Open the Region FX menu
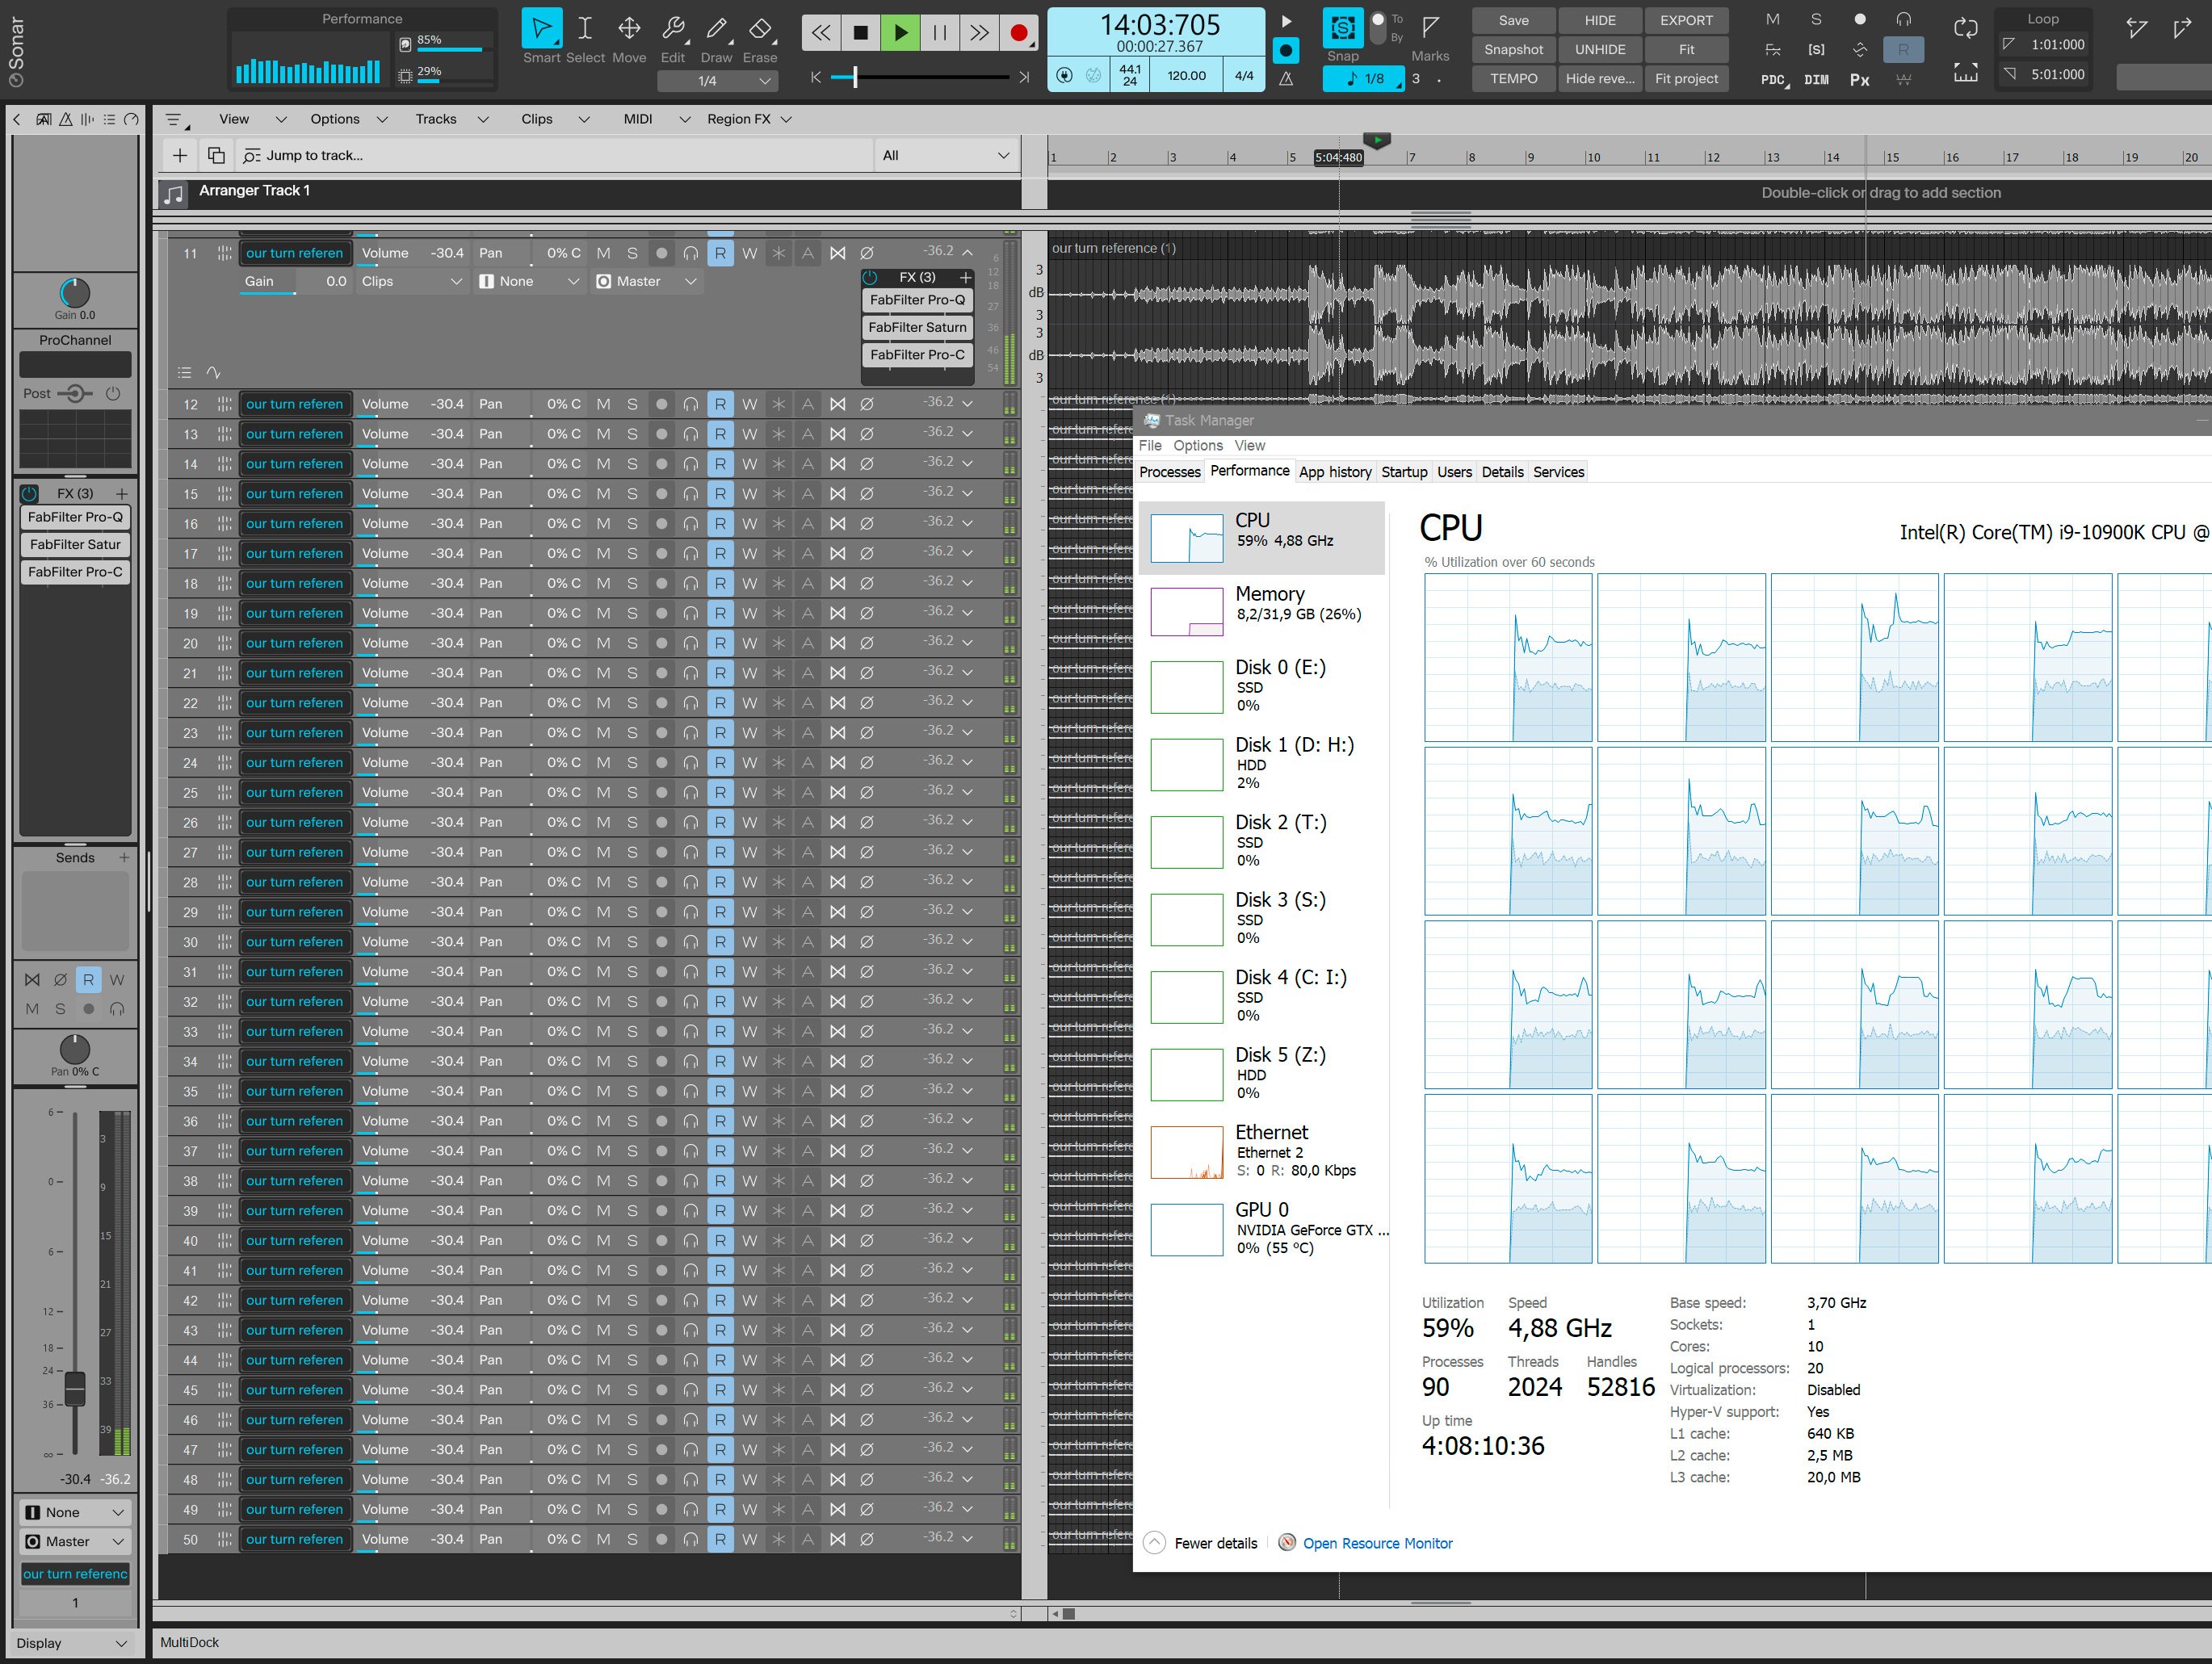 click(749, 119)
